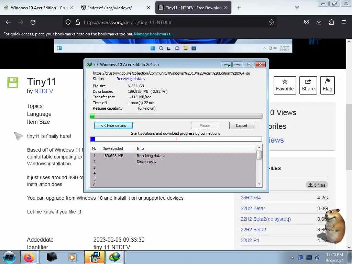Open the Firefox downloads panel icon
This screenshot has width=352, height=264.
pos(319,22)
